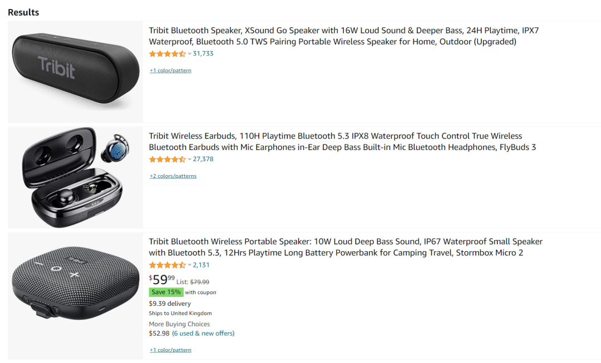Open the Stormbox Micro 2 product title link
601x363 pixels.
[x=345, y=247]
